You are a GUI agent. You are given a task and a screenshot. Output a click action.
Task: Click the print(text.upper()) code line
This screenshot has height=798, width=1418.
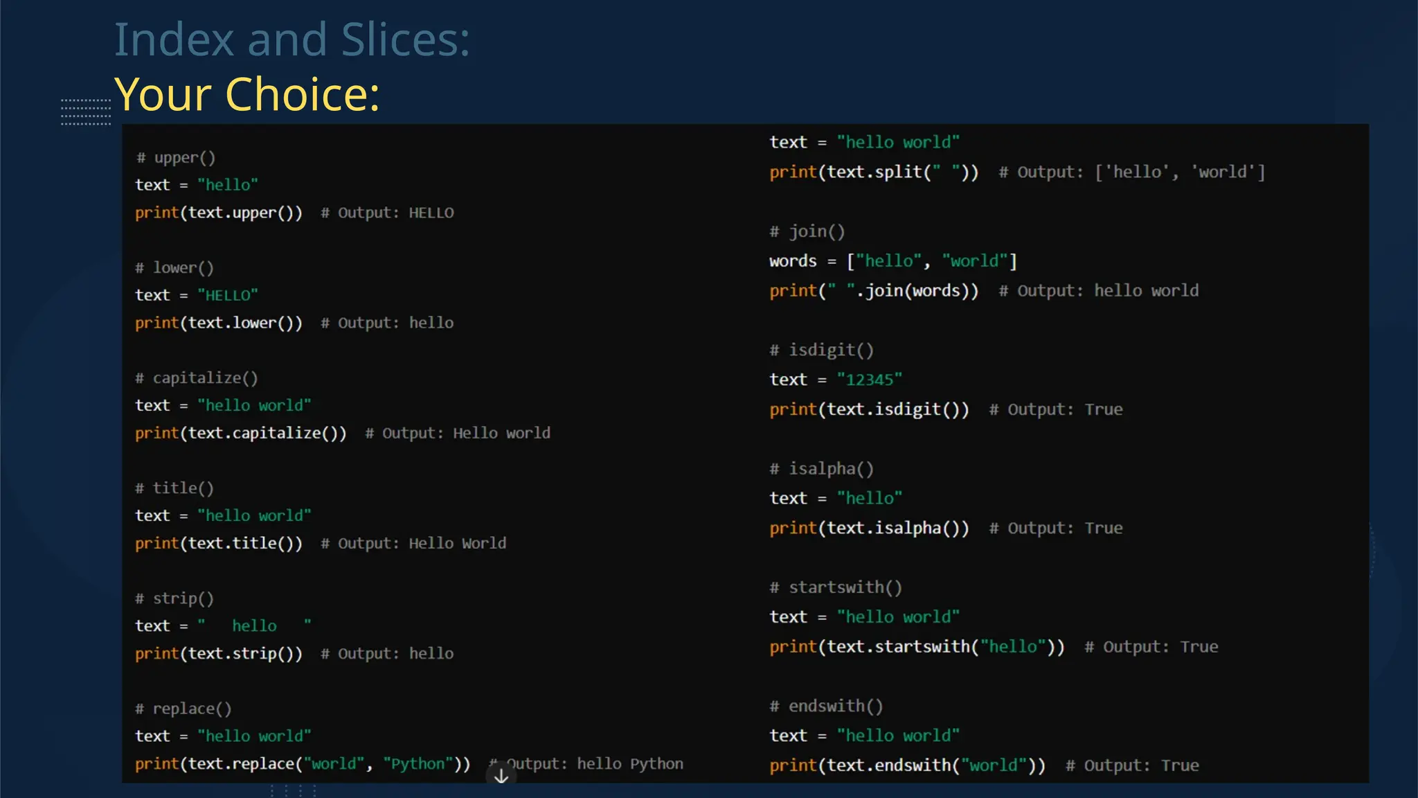pyautogui.click(x=219, y=213)
